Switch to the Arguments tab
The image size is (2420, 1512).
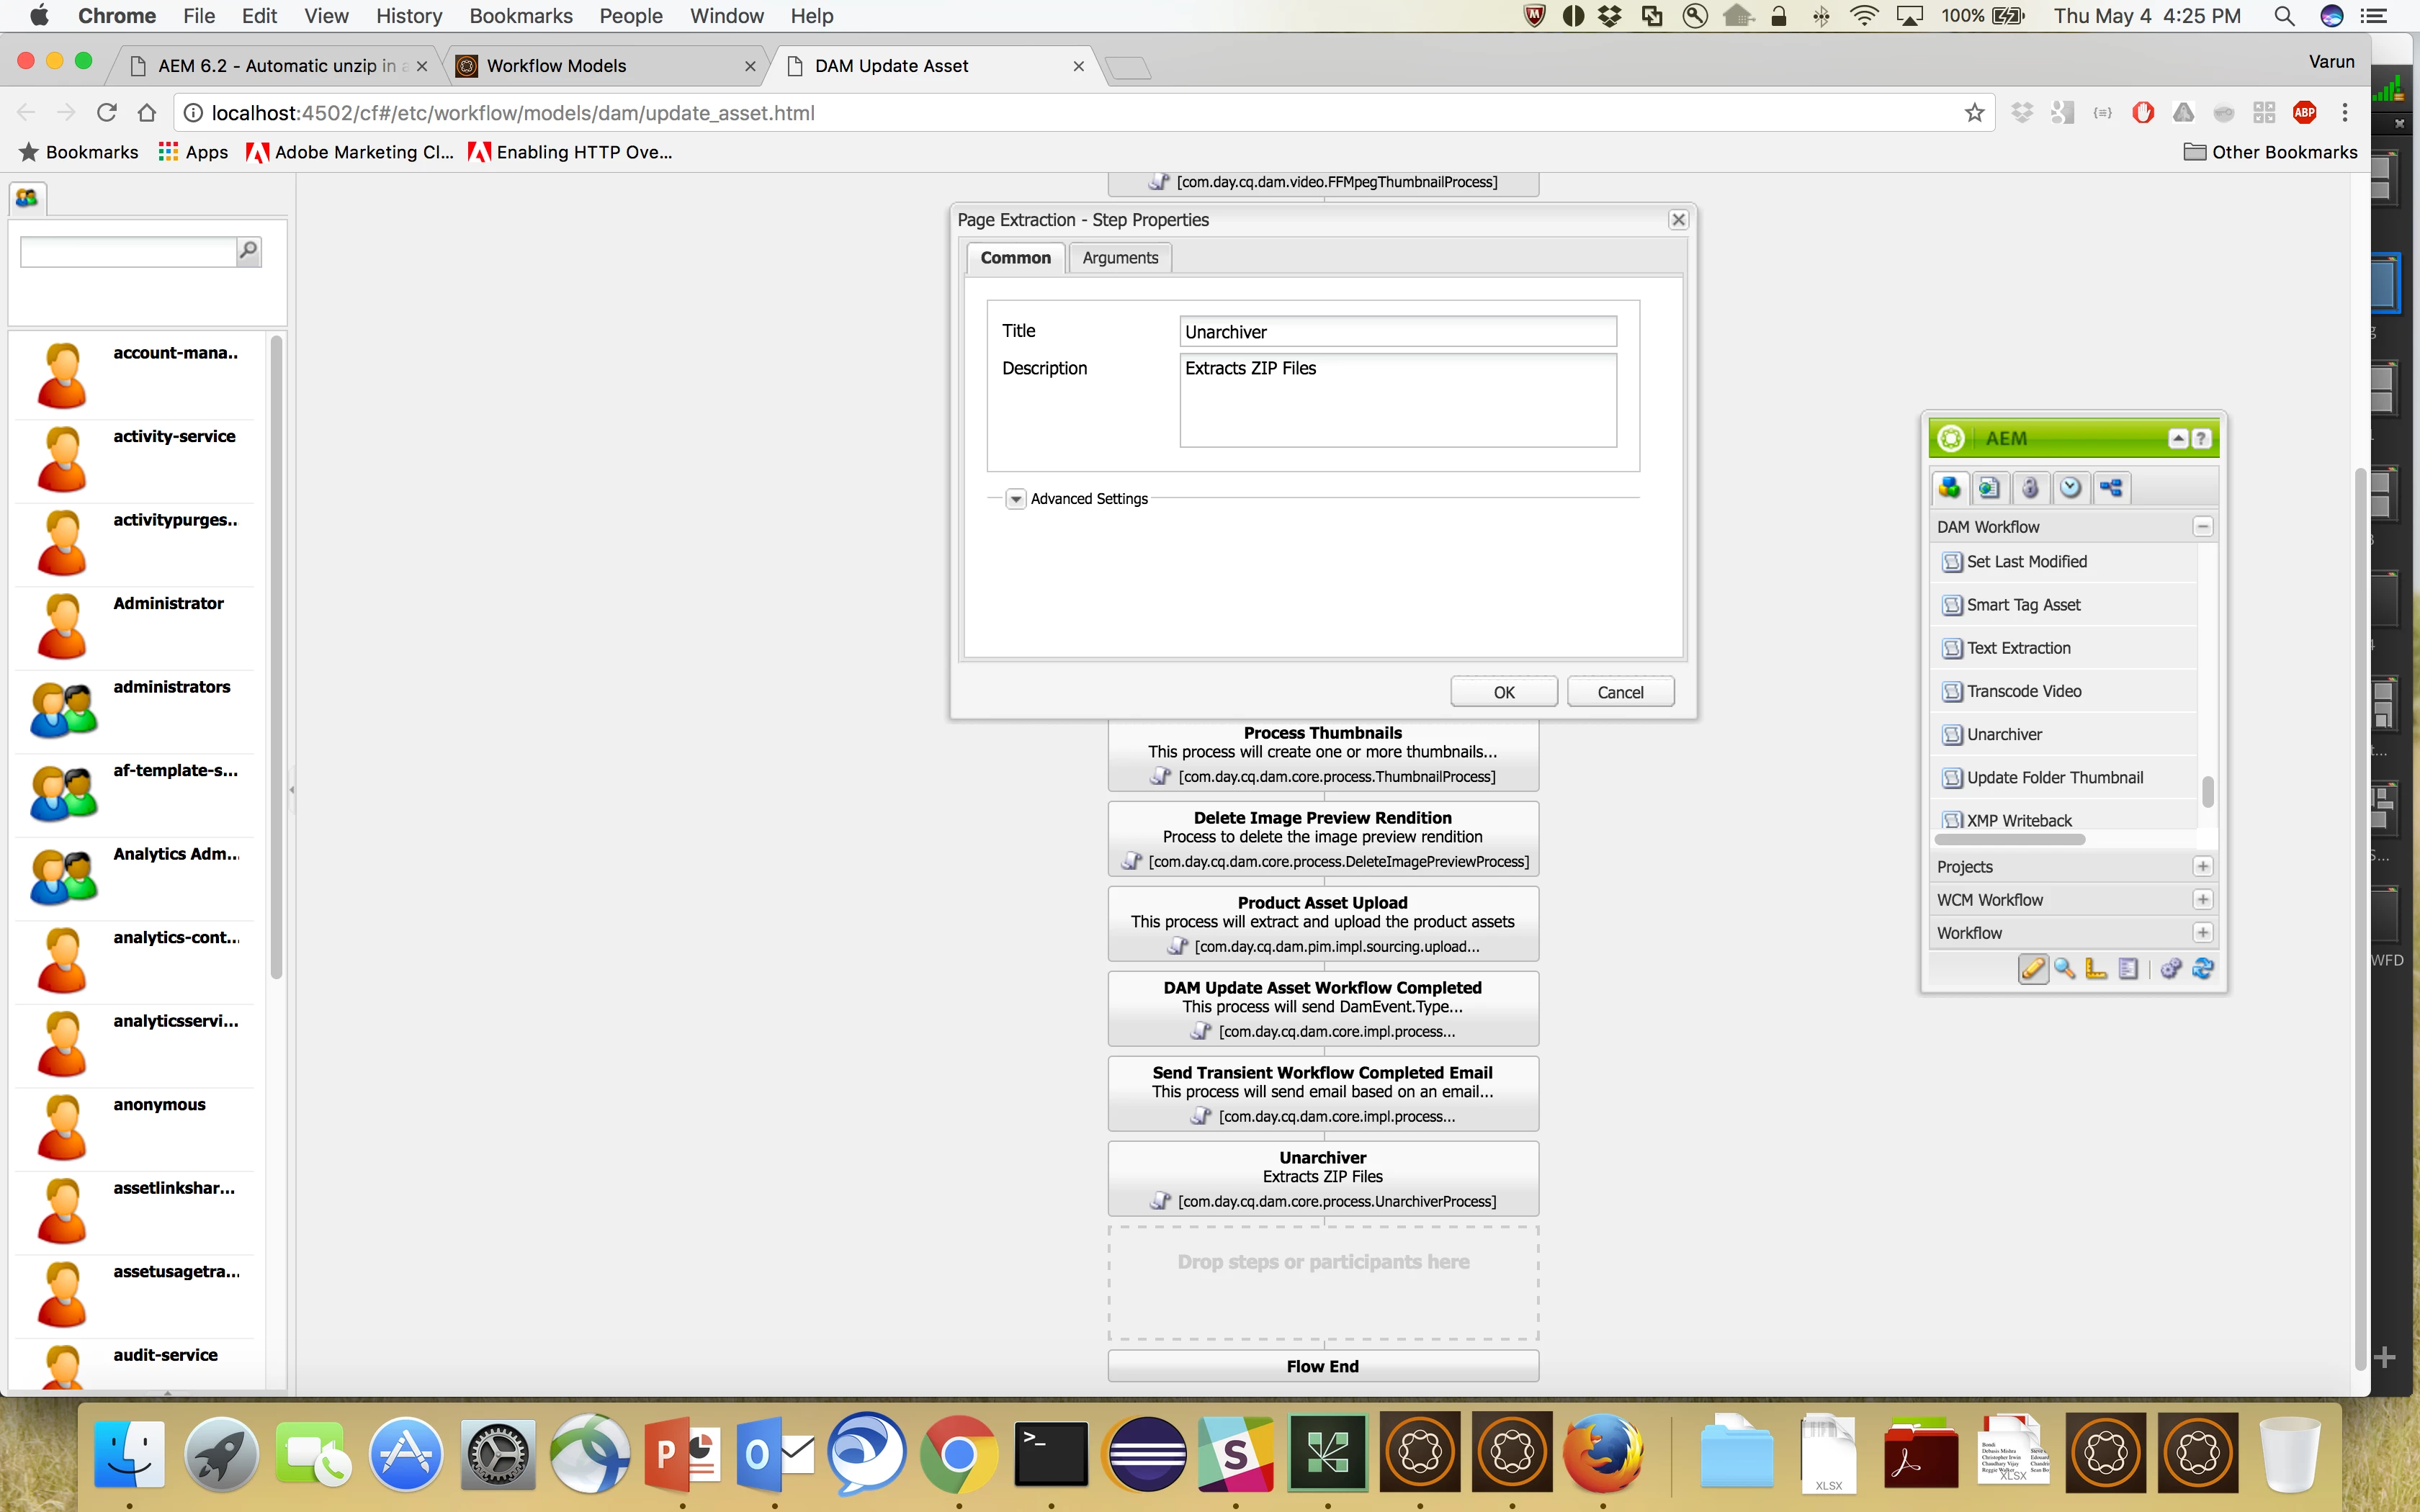pyautogui.click(x=1119, y=258)
